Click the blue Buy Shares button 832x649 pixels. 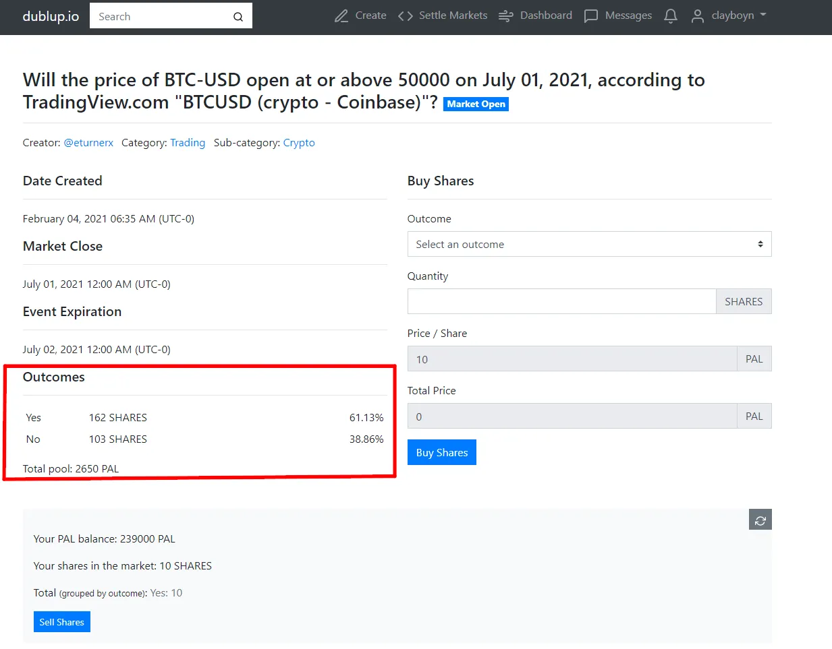click(x=442, y=452)
